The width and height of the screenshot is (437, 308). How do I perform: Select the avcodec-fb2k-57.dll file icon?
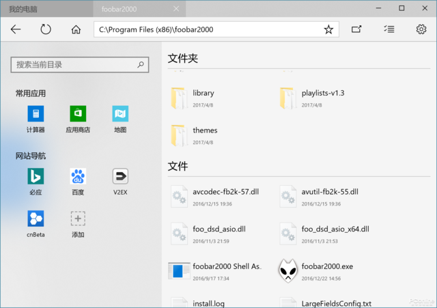[179, 197]
